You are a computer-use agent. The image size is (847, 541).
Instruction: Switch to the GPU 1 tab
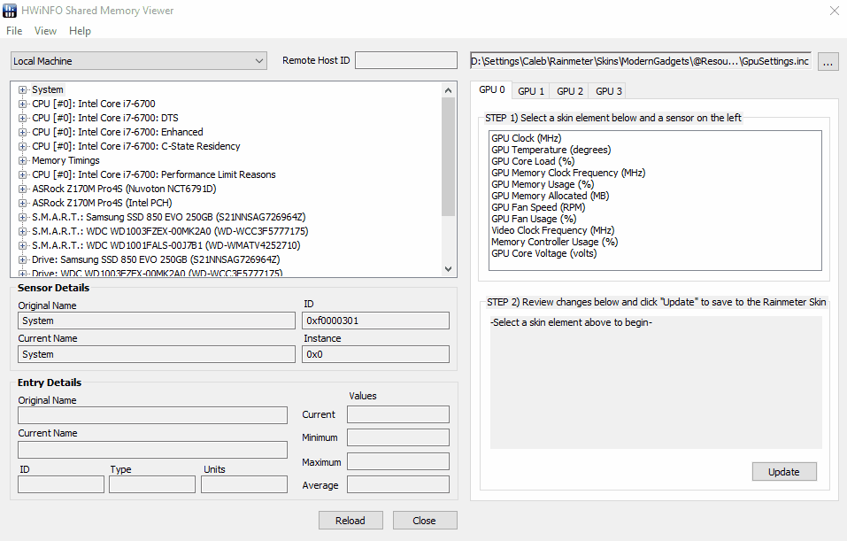(530, 91)
